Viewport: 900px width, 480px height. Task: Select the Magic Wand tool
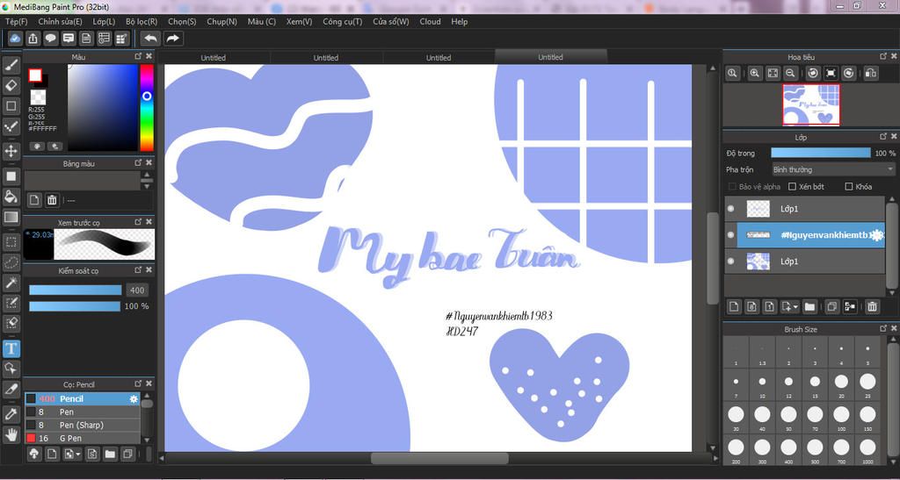(x=11, y=283)
